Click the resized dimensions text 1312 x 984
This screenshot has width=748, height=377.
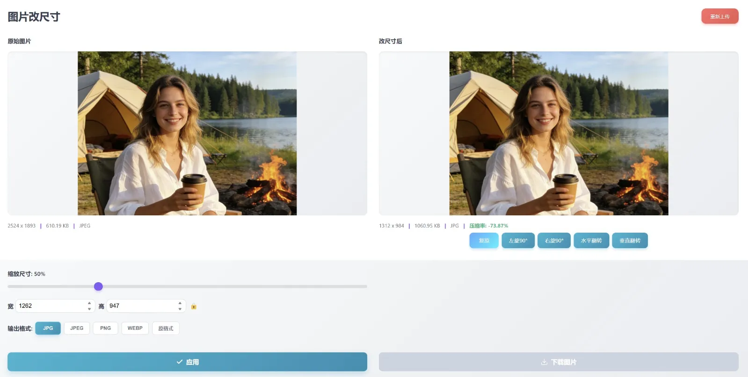(x=392, y=226)
